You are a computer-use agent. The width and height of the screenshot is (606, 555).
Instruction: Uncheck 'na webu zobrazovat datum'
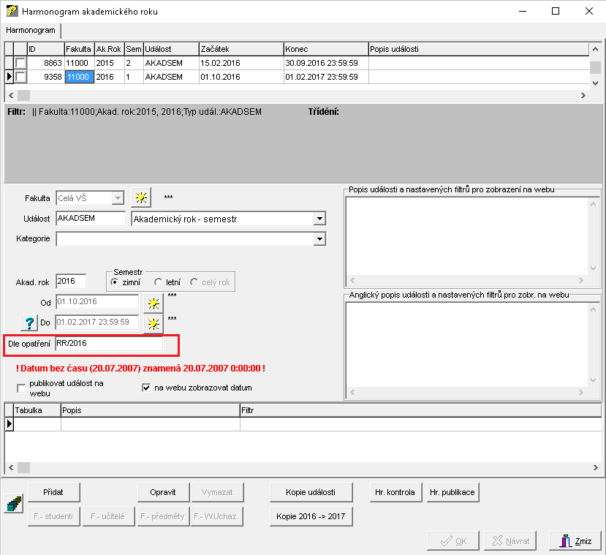(x=146, y=388)
